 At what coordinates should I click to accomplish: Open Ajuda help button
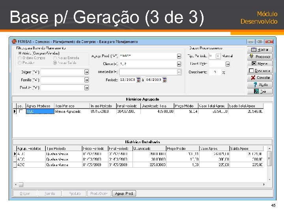pos(260,84)
